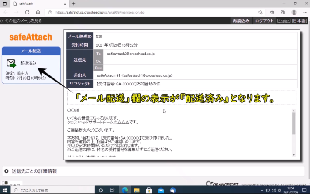Open Task View on taskbar
The height and width of the screenshot is (194, 310).
pos(112,190)
